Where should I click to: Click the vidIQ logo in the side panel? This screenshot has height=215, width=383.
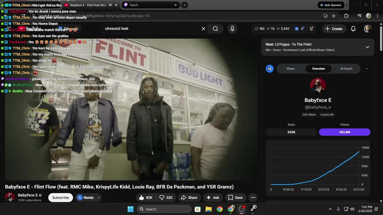pyautogui.click(x=270, y=69)
